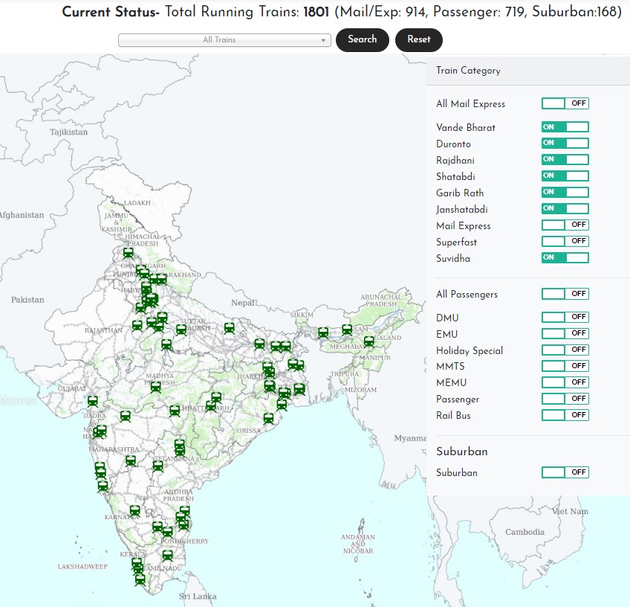
Task: Enable the All Mail Express toggle
Action: (565, 103)
